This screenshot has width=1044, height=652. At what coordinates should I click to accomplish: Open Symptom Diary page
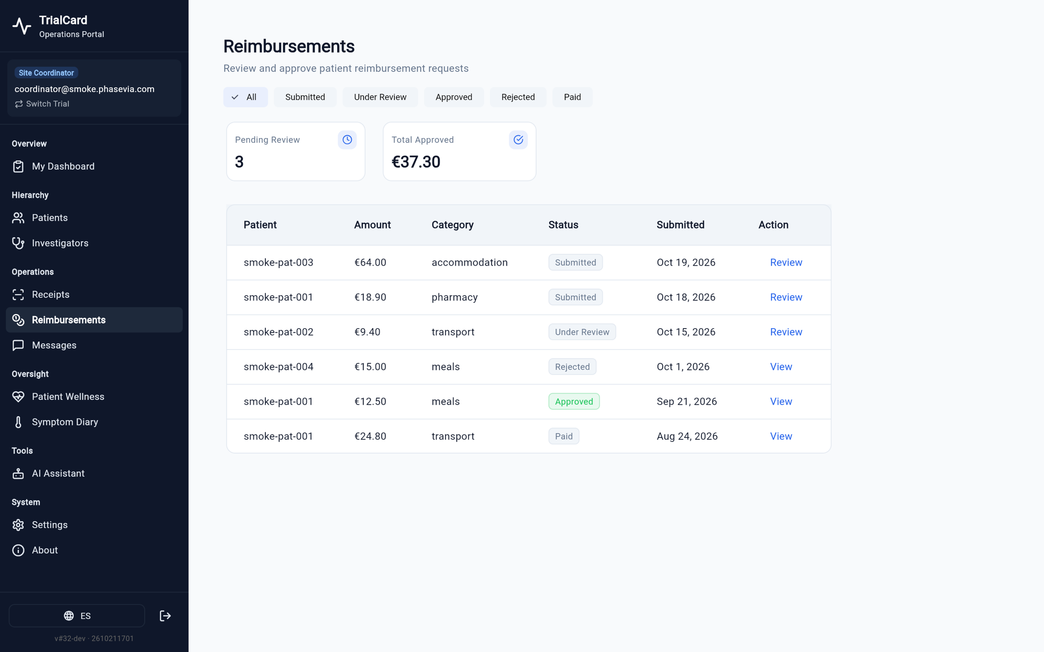(94, 422)
